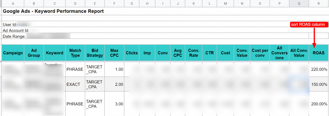Screen dimensions: 329x116
Task: Click the Cost per conv header cell
Action: (260, 53)
